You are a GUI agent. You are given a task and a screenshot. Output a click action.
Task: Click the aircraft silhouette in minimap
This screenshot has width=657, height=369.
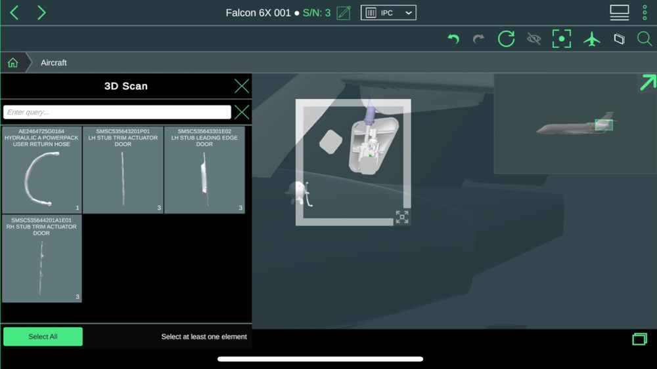pos(575,125)
